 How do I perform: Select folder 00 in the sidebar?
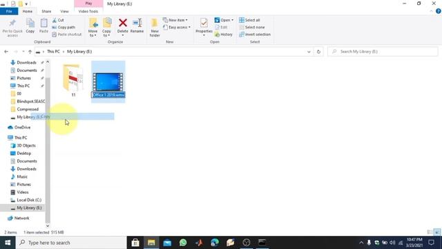click(19, 93)
